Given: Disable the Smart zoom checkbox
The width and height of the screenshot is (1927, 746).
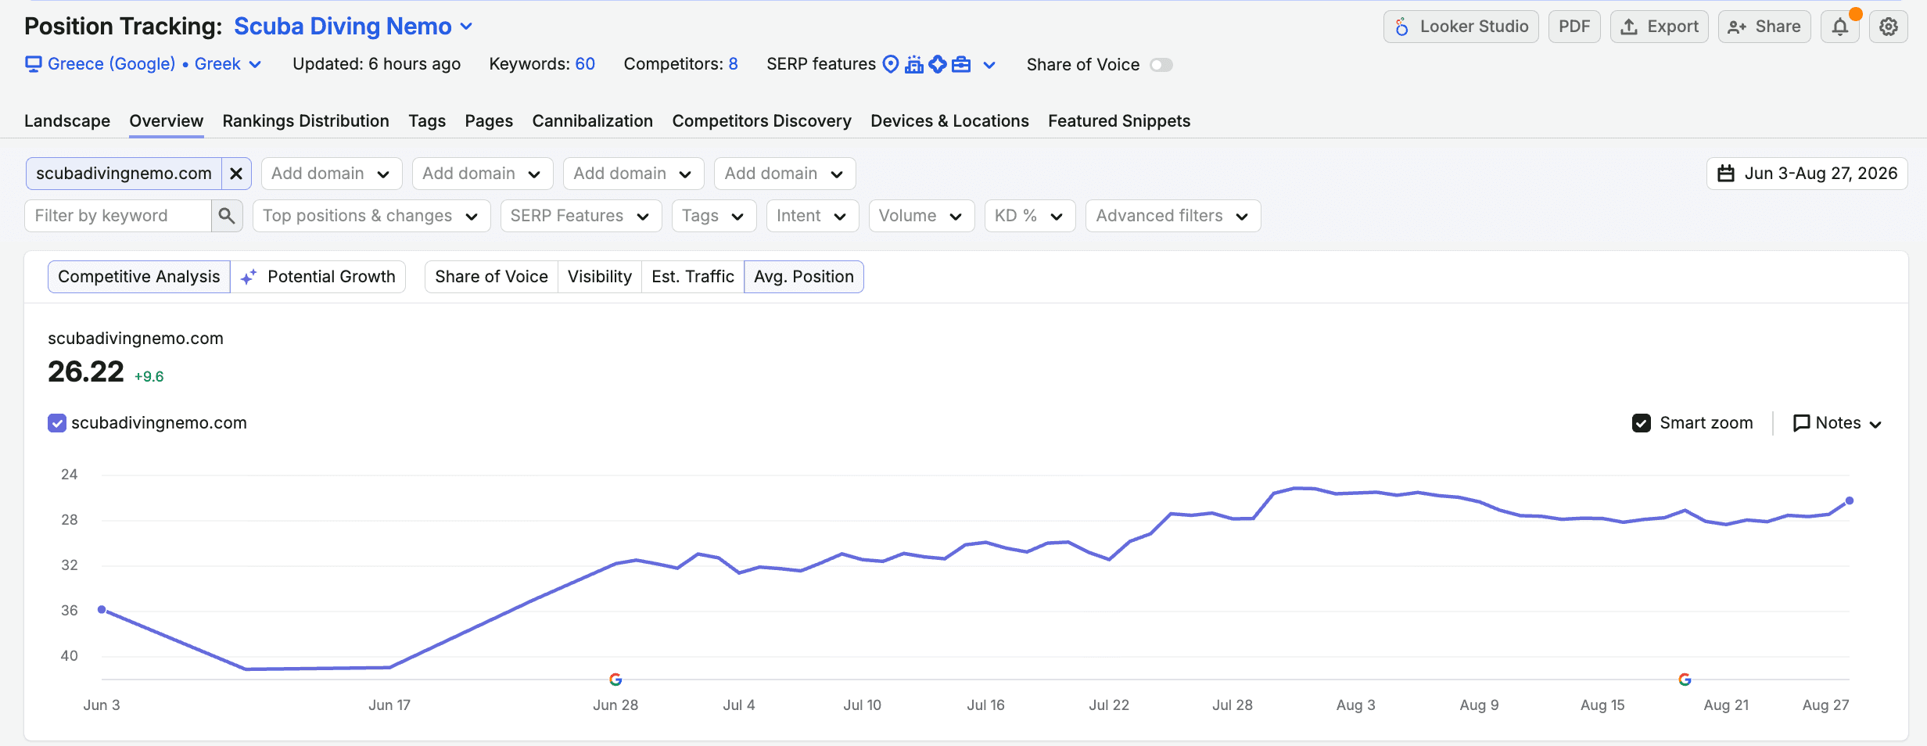Looking at the screenshot, I should (x=1642, y=423).
